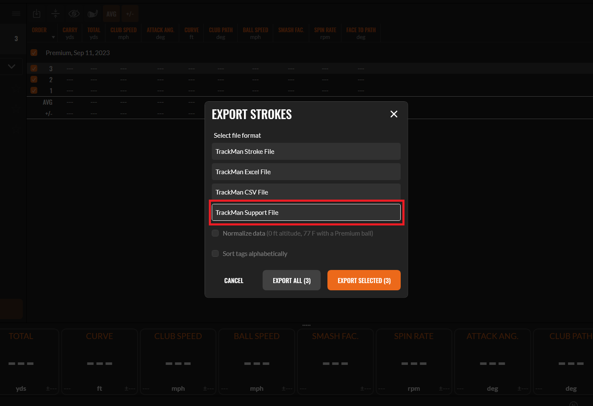Click CANCEL to dismiss the export dialog
The image size is (593, 406).
tap(233, 280)
